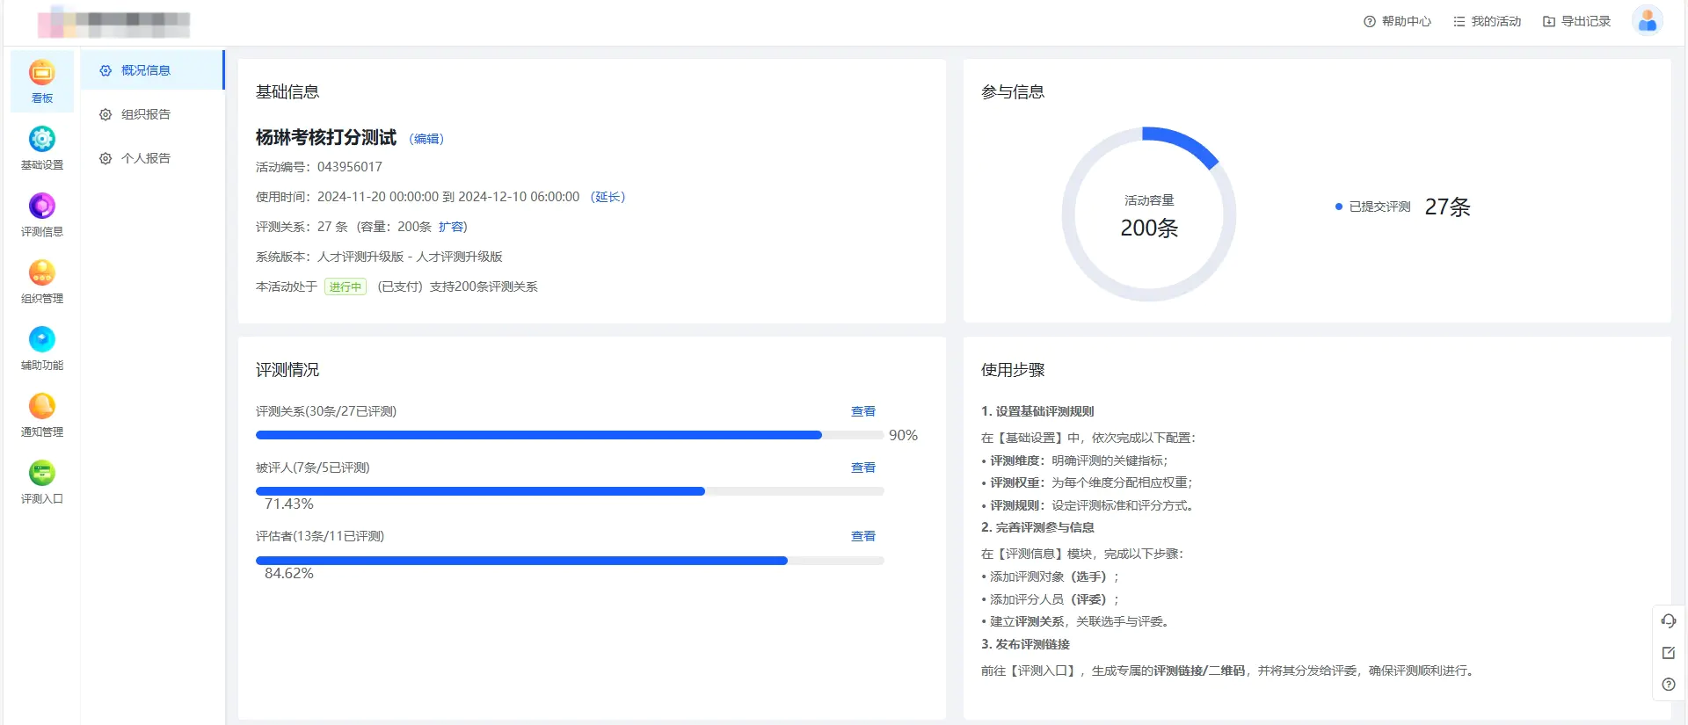Viewport: 1688px width, 725px height.
Task: Switch to the 组织报告 tab
Action: 145,114
